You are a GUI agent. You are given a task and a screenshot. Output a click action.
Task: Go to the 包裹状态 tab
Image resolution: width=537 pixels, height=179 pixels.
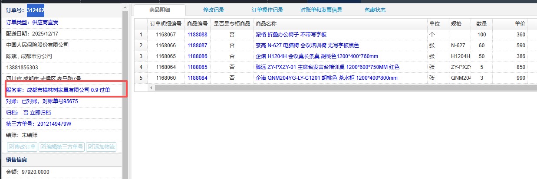point(375,10)
